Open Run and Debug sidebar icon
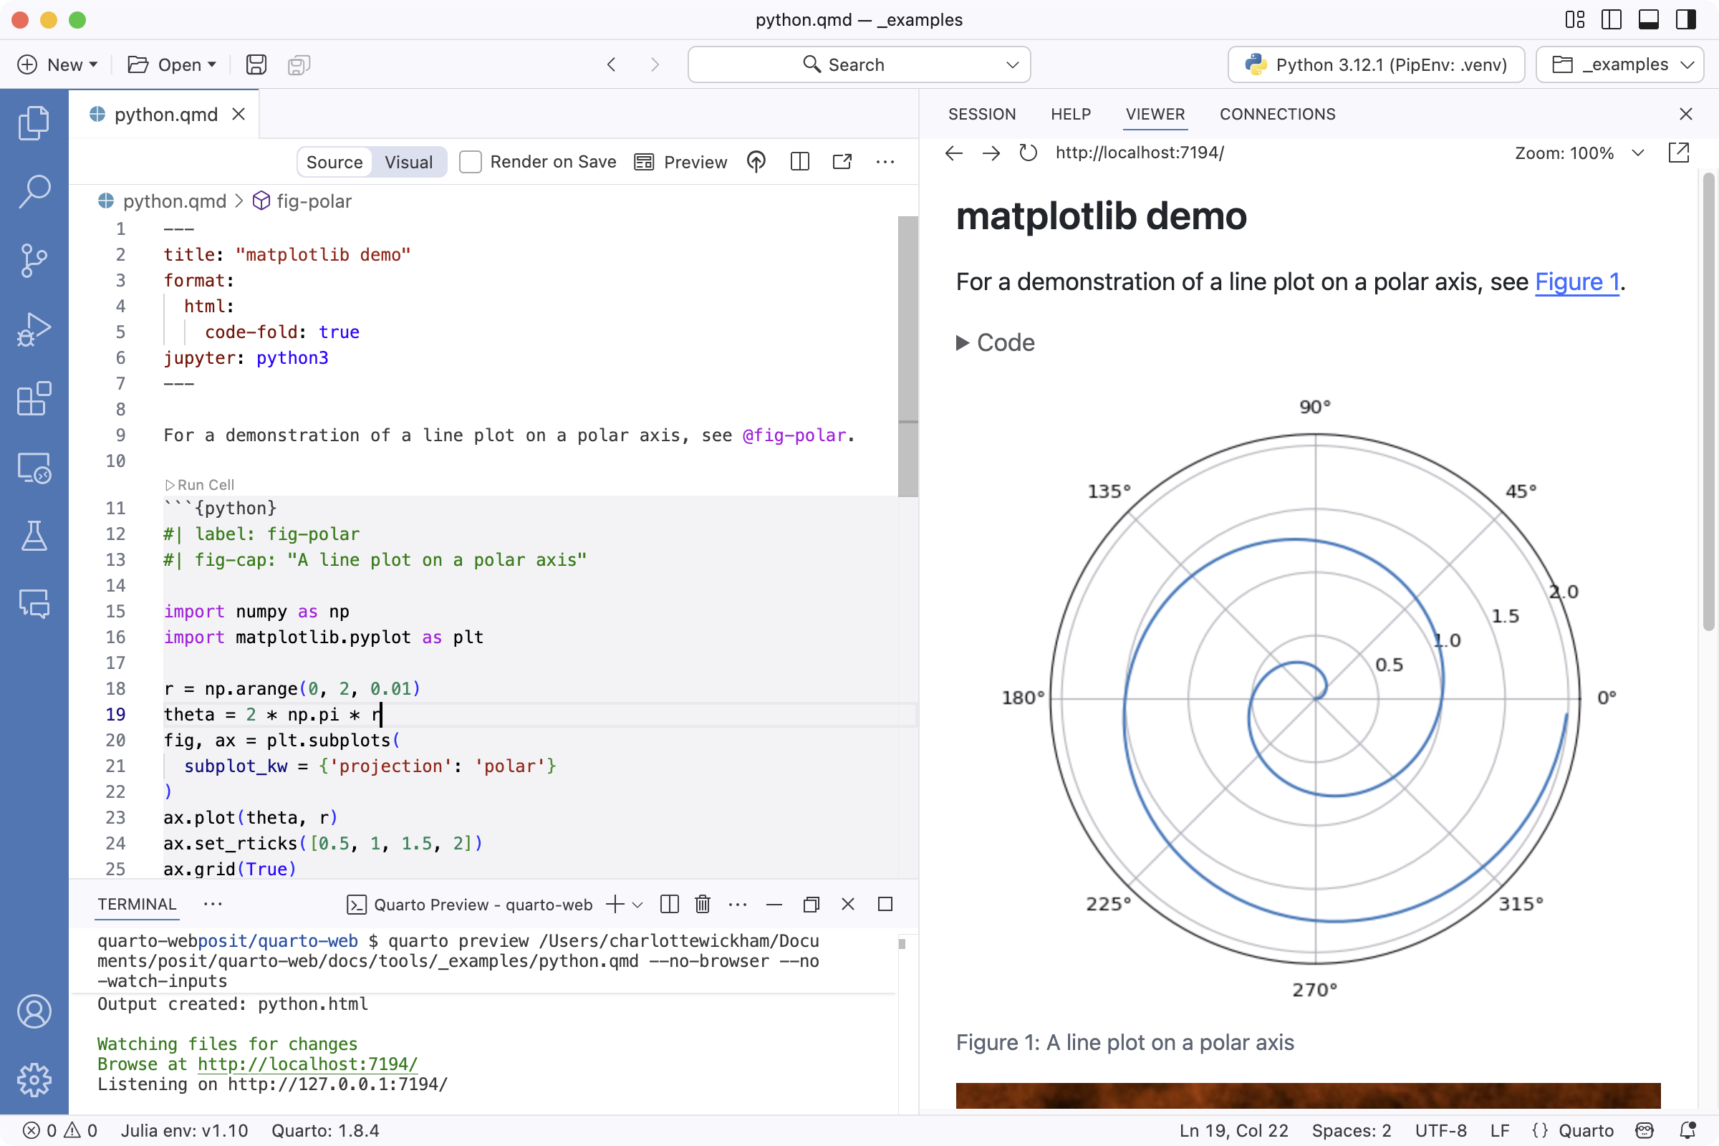This screenshot has height=1146, width=1719. tap(34, 329)
